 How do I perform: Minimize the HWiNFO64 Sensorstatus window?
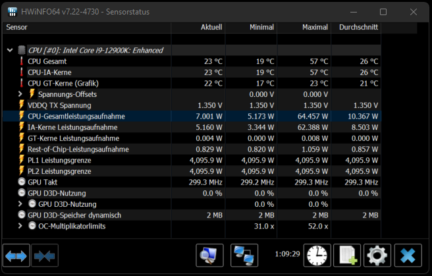click(x=354, y=12)
